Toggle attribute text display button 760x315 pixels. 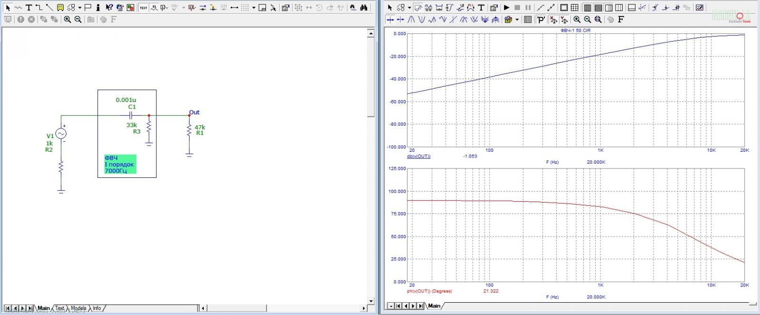(154, 8)
